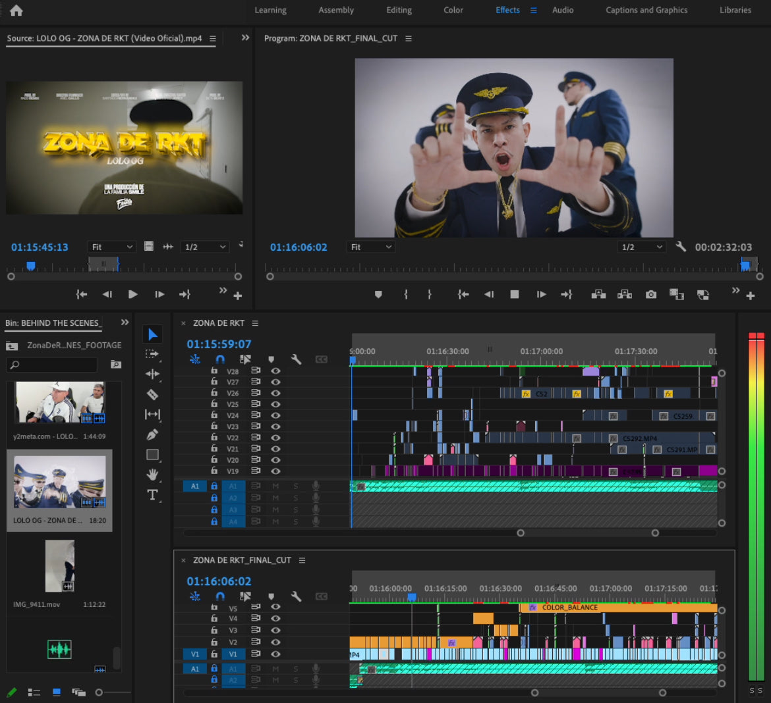Click Mark Out in Program monitor
771x703 pixels.
pos(429,294)
